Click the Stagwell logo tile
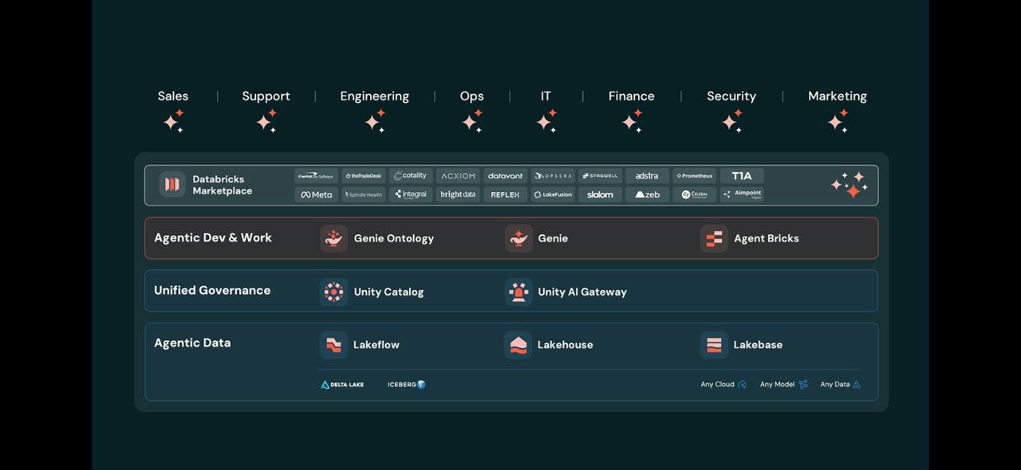 600,176
